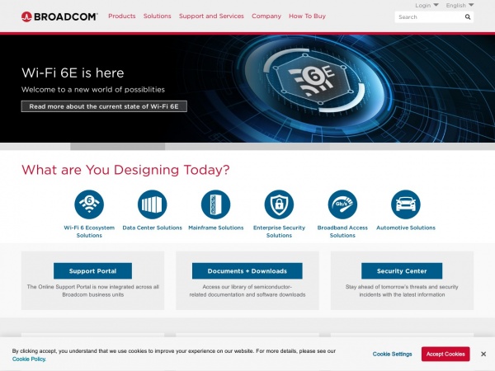The height and width of the screenshot is (371, 495).
Task: Open the Cookie Policy link
Action: click(x=29, y=359)
